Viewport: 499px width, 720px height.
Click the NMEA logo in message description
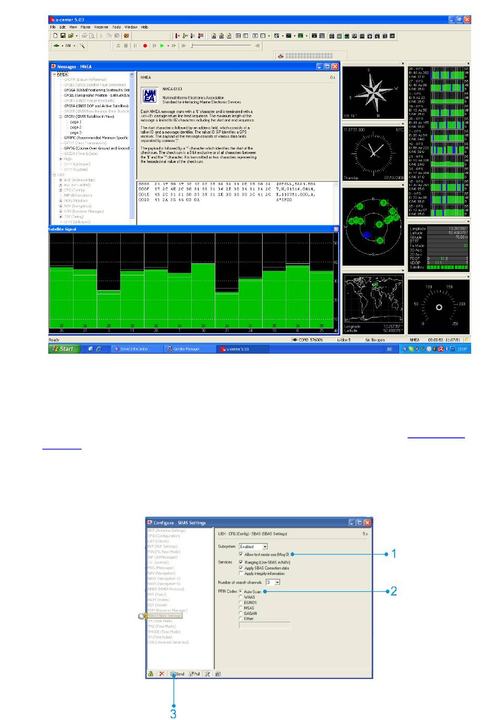pos(150,96)
